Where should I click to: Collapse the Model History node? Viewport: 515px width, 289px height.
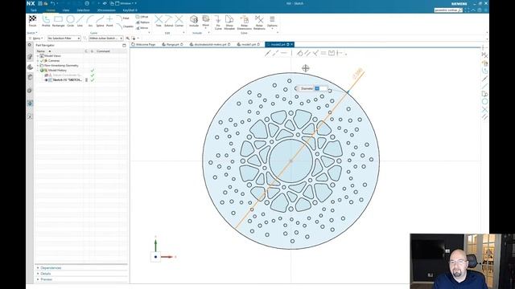[x=38, y=70]
